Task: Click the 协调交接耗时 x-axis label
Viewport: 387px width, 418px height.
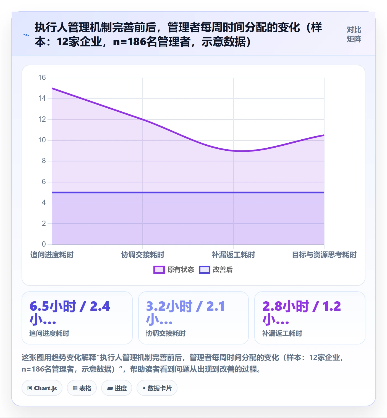Action: pyautogui.click(x=143, y=255)
